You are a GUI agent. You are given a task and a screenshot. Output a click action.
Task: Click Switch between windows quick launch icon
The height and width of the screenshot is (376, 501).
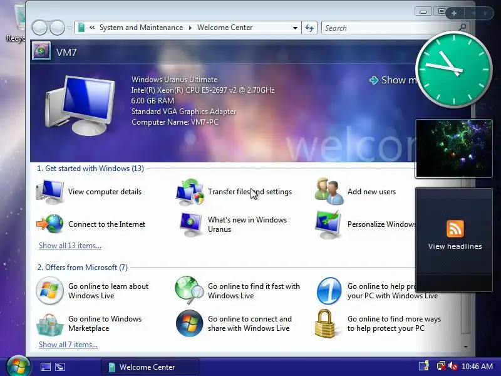coord(60,367)
